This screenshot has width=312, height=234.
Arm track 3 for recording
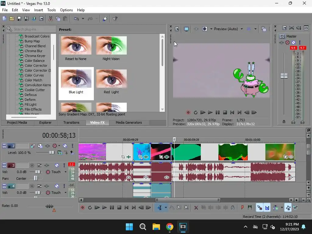tap(32, 165)
